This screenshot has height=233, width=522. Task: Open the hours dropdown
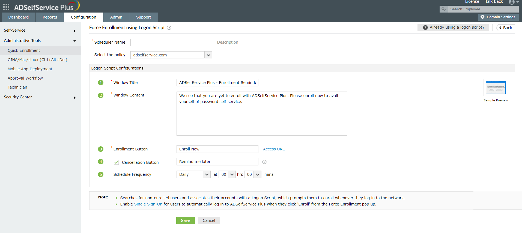[x=232, y=174]
